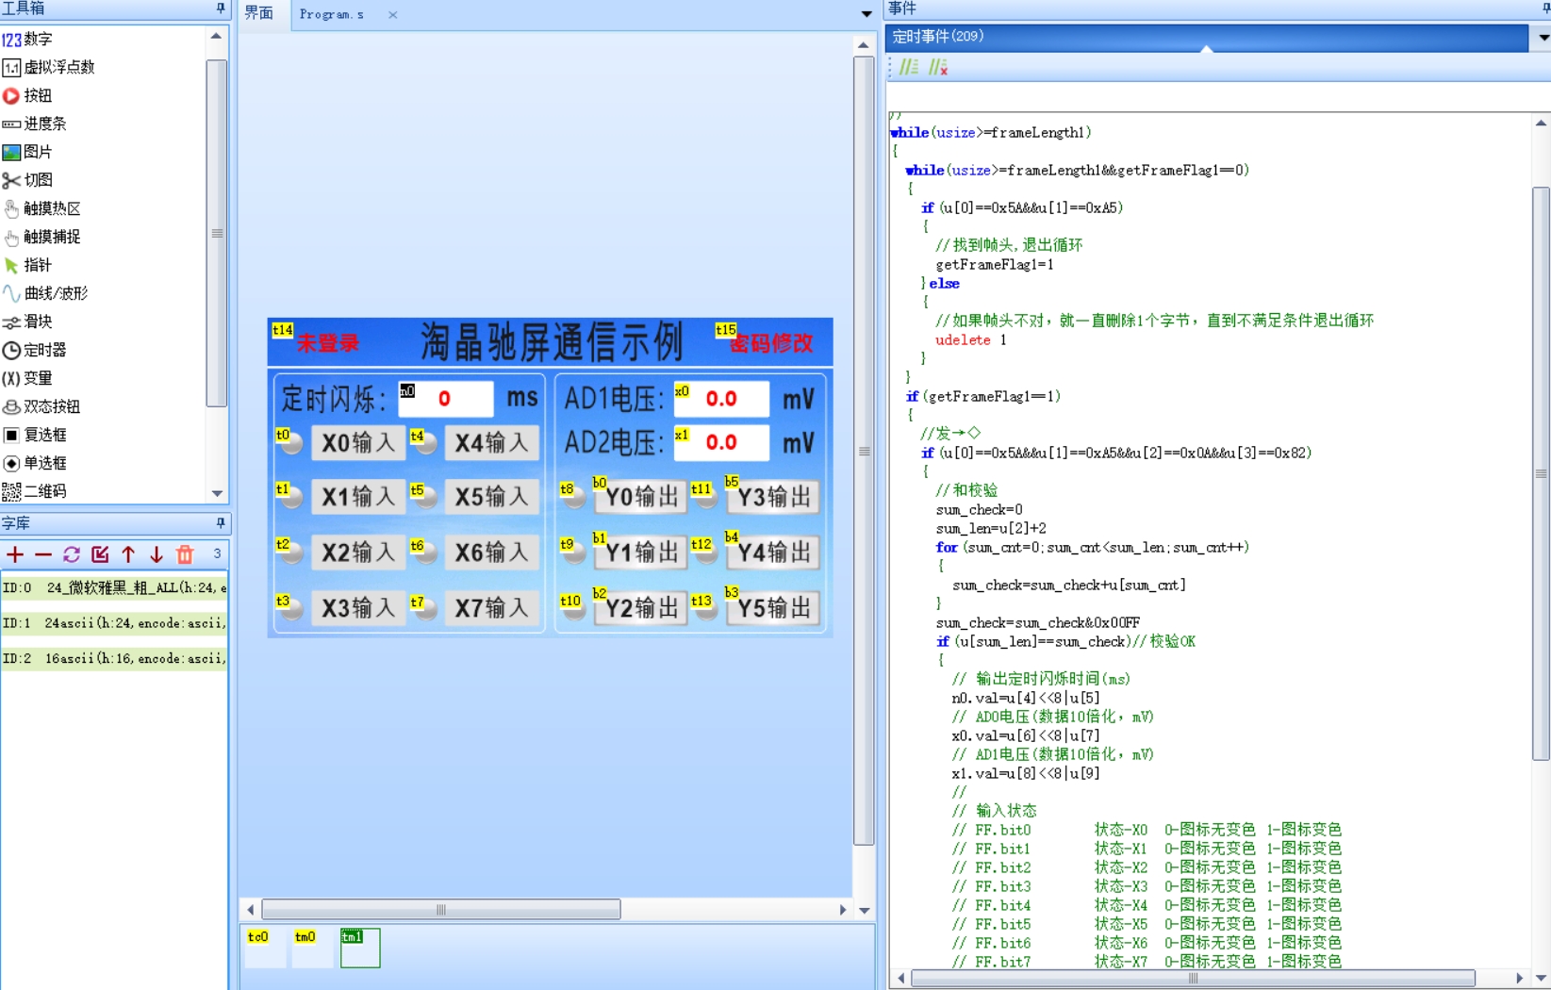Click the Y2输出 button on canvas
The height and width of the screenshot is (990, 1551).
[641, 607]
